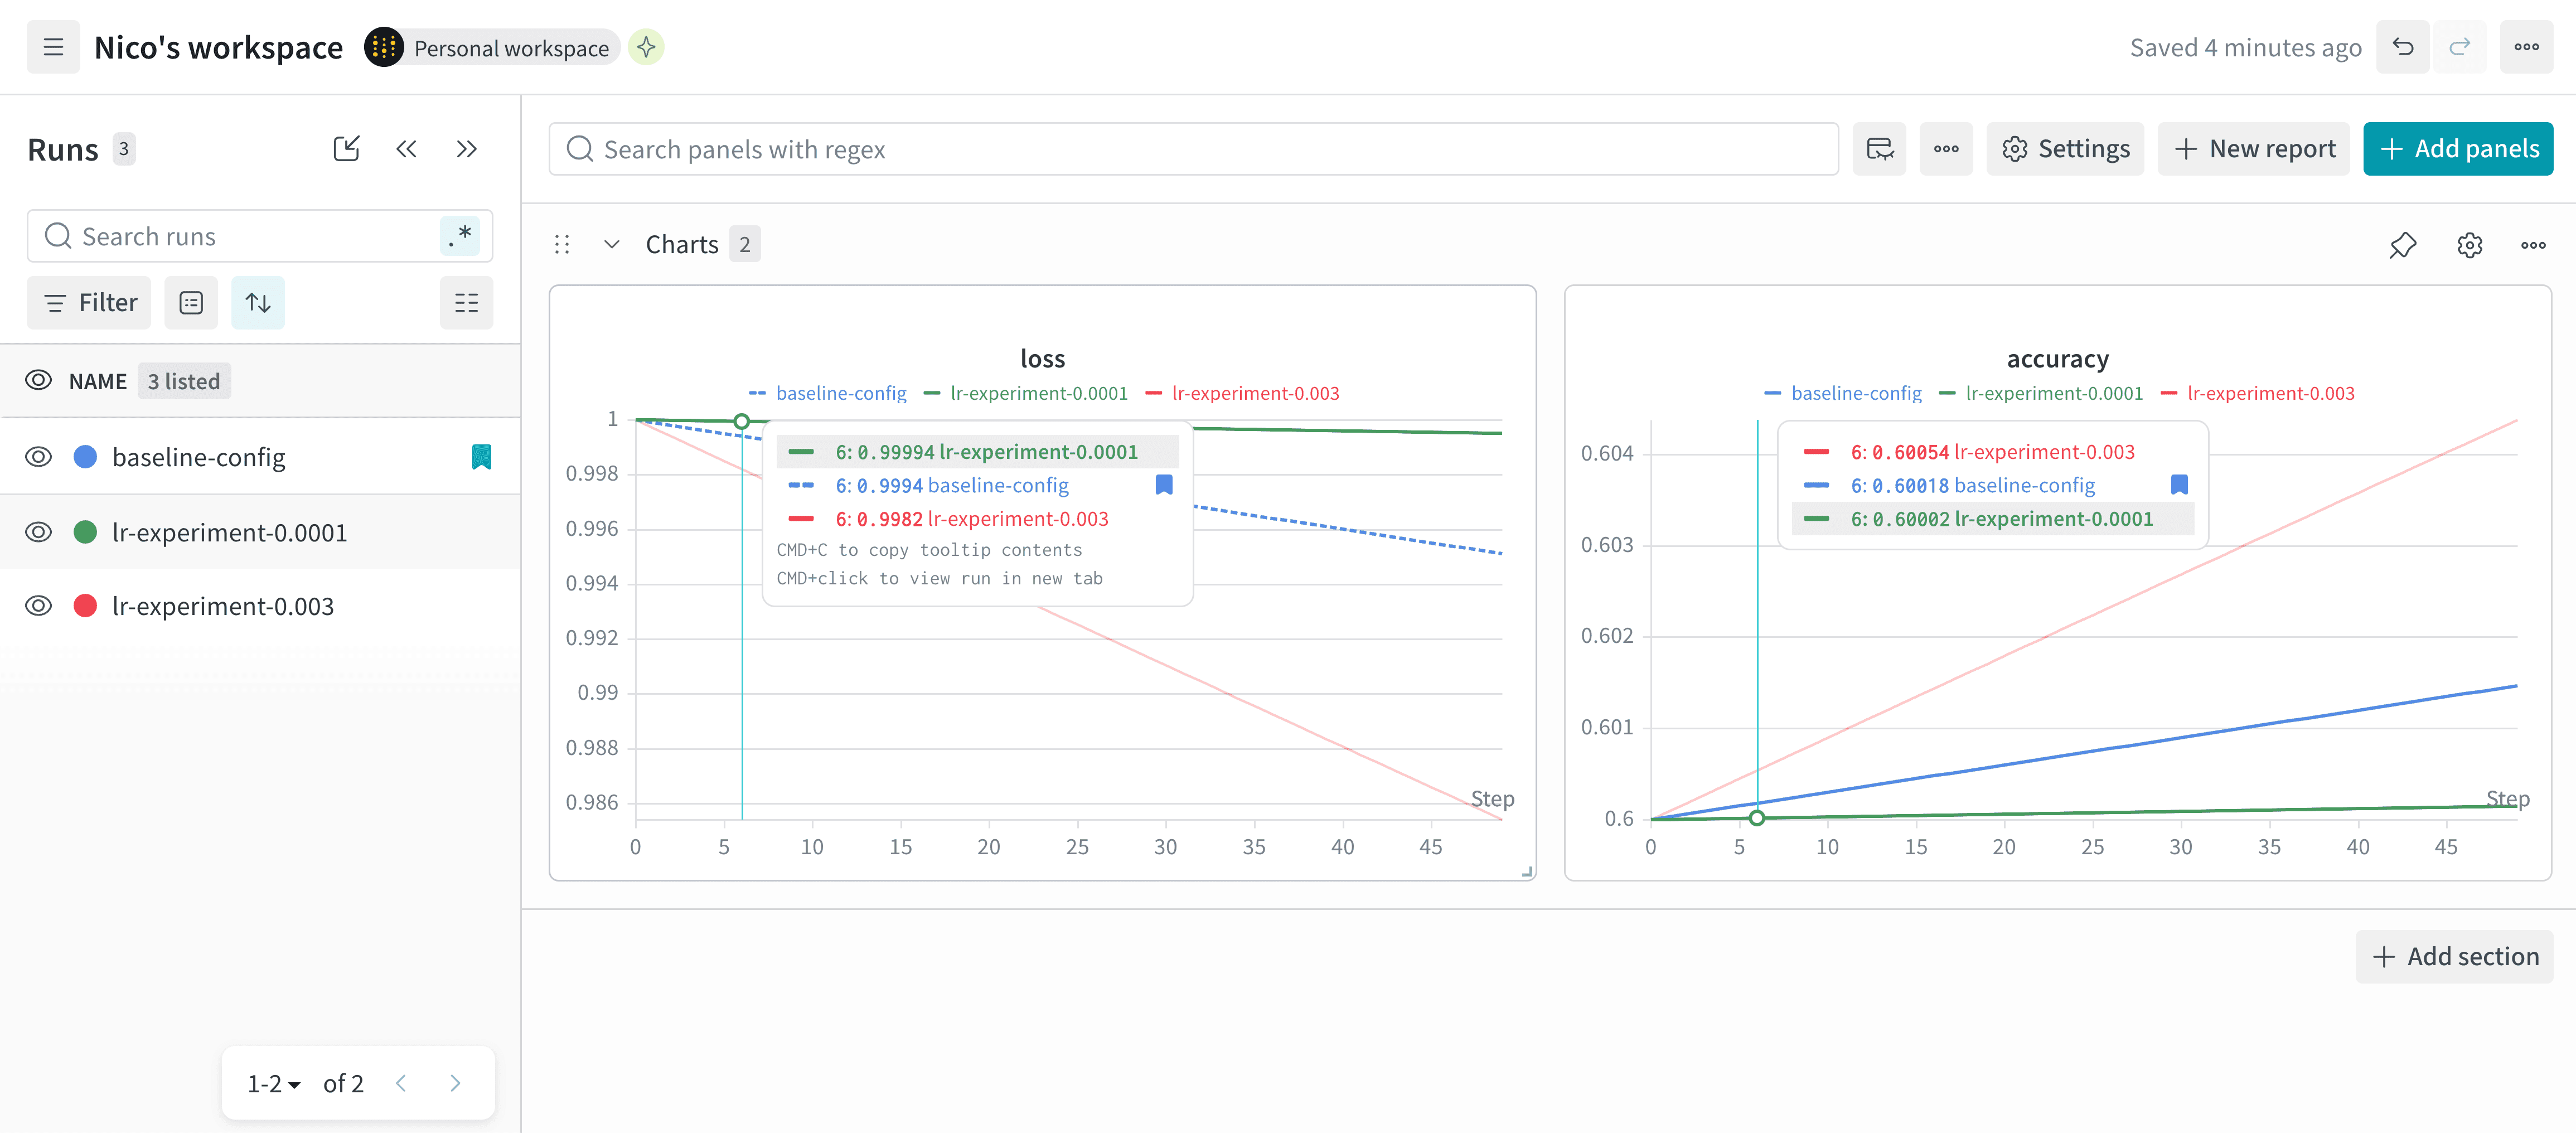Click the hover point marker on loss chart
Screen dimensions: 2576x1133
point(742,422)
